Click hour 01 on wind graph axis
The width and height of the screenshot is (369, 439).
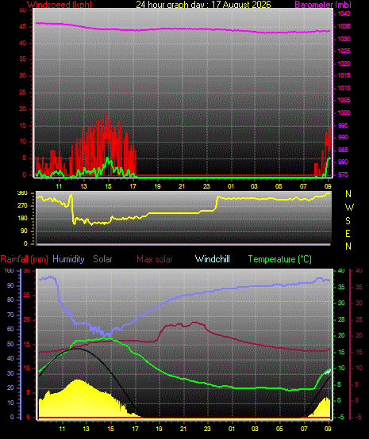coord(231,186)
